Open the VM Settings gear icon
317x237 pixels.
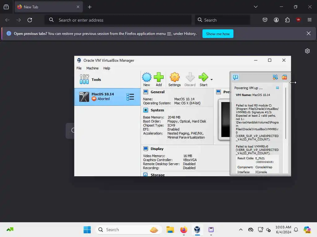(x=175, y=79)
